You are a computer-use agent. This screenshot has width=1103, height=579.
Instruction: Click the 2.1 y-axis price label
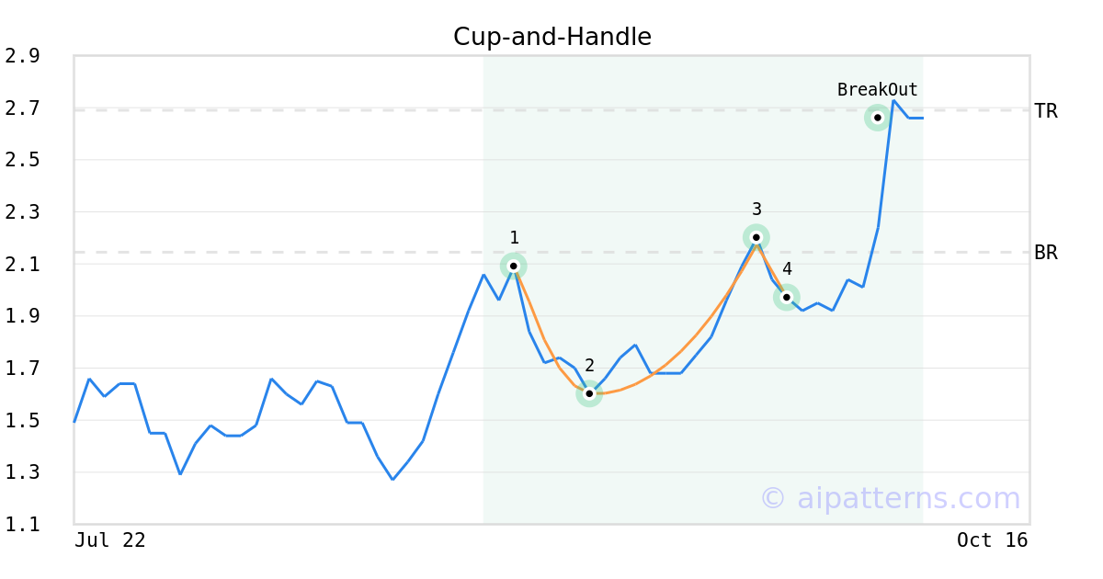tap(22, 265)
